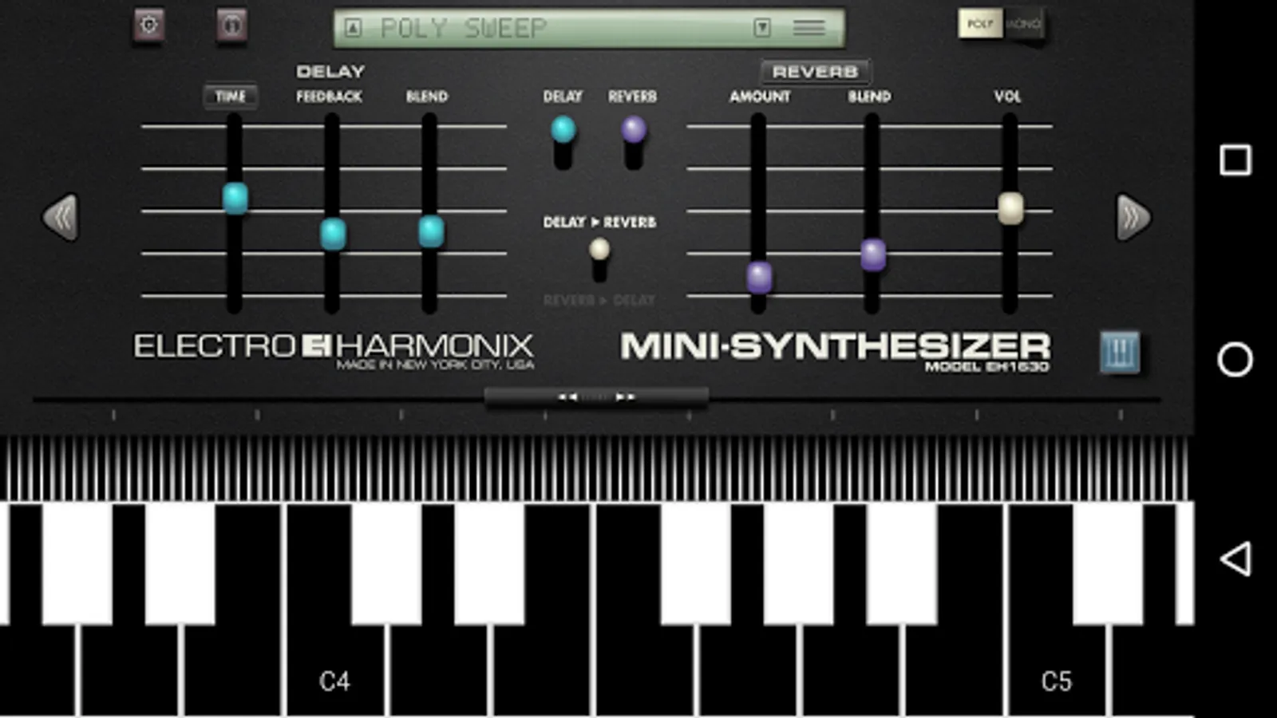Screen dimensions: 1277x718
Task: Click the delay TIME button
Action: point(231,97)
